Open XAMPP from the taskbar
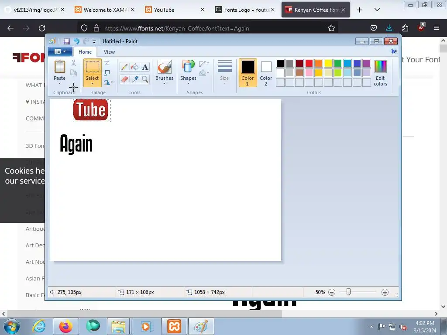Image resolution: width=447 pixels, height=335 pixels. click(174, 326)
